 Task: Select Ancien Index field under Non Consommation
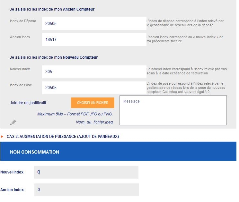pyautogui.click(x=86, y=190)
